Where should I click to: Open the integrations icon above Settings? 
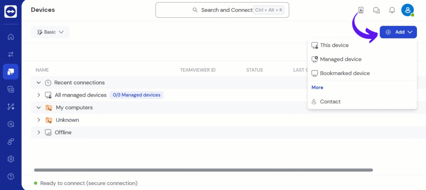click(x=10, y=141)
